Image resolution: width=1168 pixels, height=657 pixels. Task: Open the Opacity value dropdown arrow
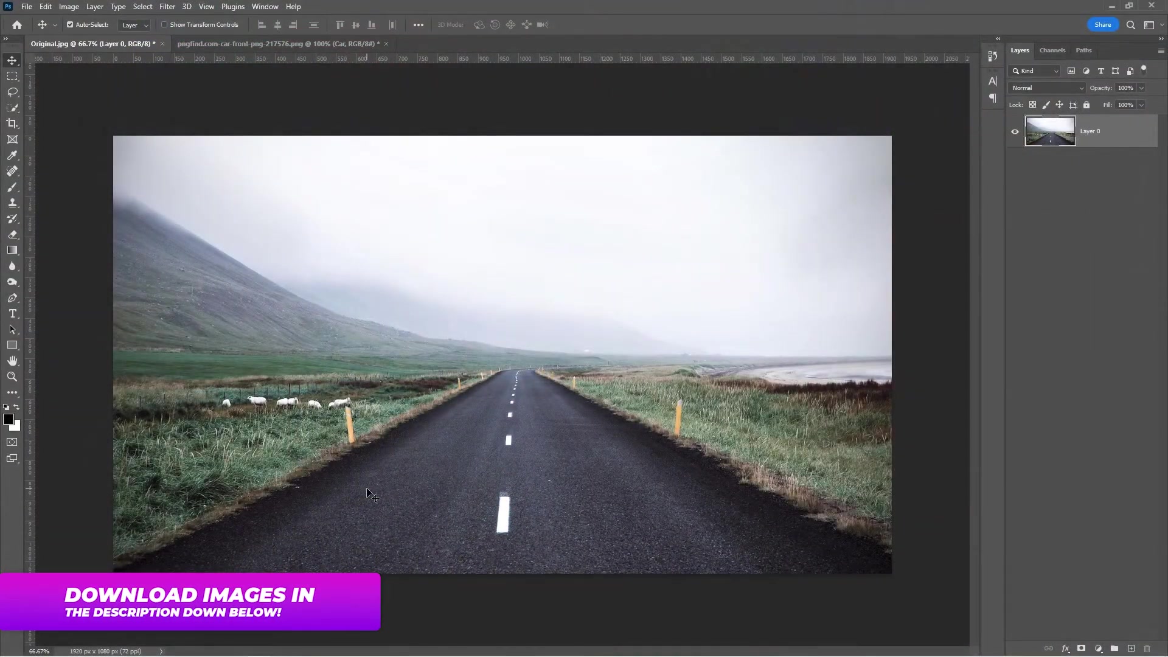pyautogui.click(x=1141, y=88)
